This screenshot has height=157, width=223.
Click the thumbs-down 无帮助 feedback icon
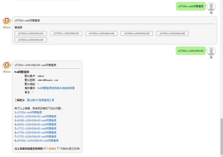point(58,148)
